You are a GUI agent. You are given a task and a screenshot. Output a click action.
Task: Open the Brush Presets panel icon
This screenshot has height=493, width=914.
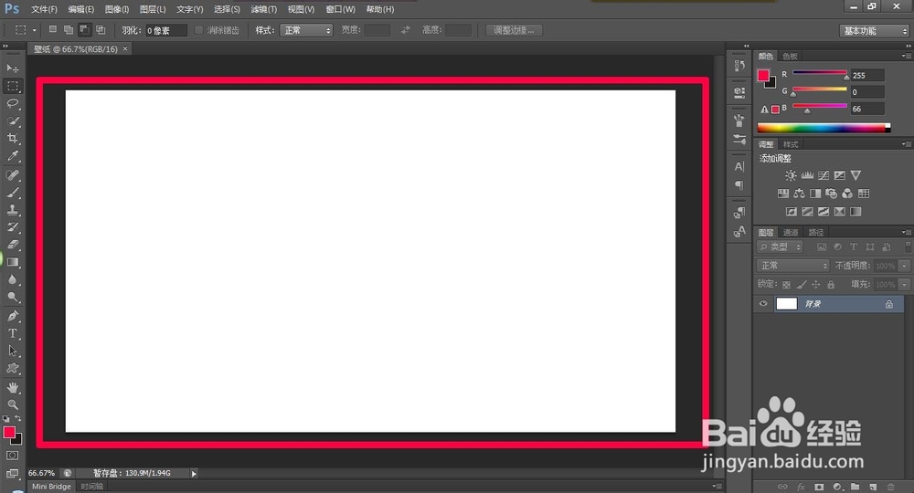(739, 139)
